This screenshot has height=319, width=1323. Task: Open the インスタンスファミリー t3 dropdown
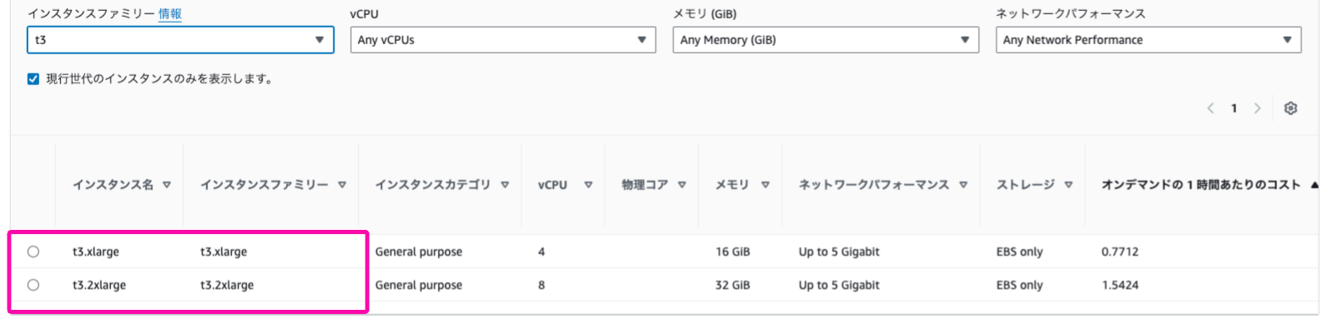click(x=180, y=40)
